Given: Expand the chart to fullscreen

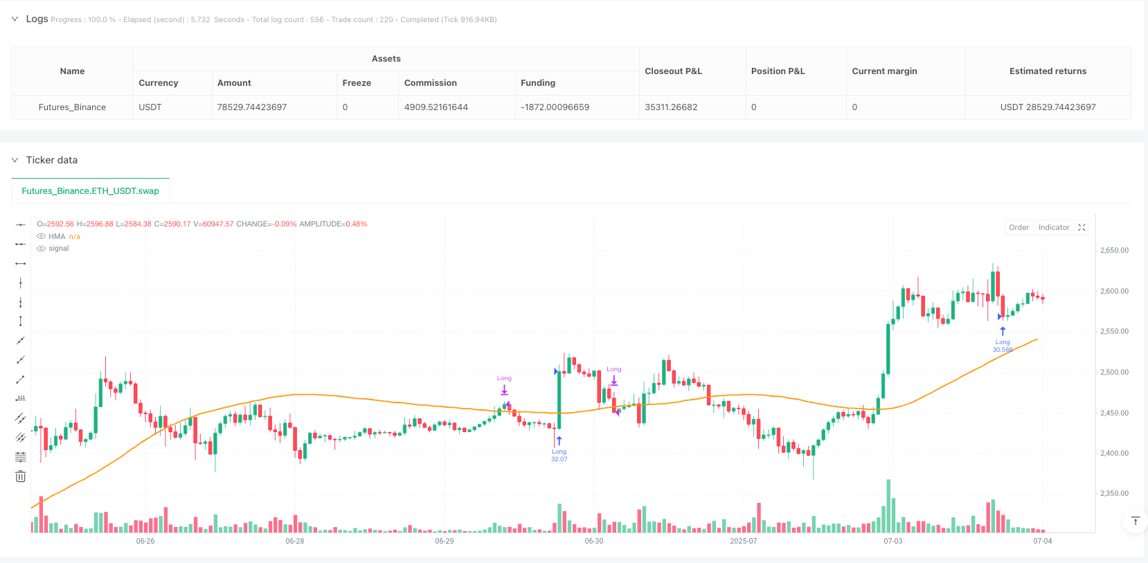Looking at the screenshot, I should [x=1082, y=227].
